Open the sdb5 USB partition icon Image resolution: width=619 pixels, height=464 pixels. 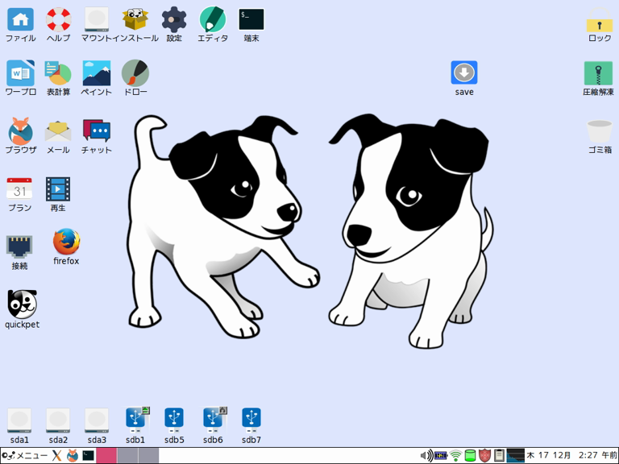coord(174,420)
